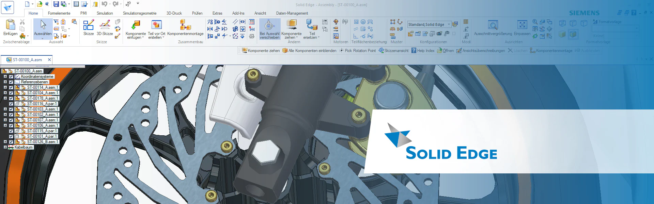This screenshot has width=654, height=204.
Task: Click the Teil ersetzen icon
Action: click(312, 25)
